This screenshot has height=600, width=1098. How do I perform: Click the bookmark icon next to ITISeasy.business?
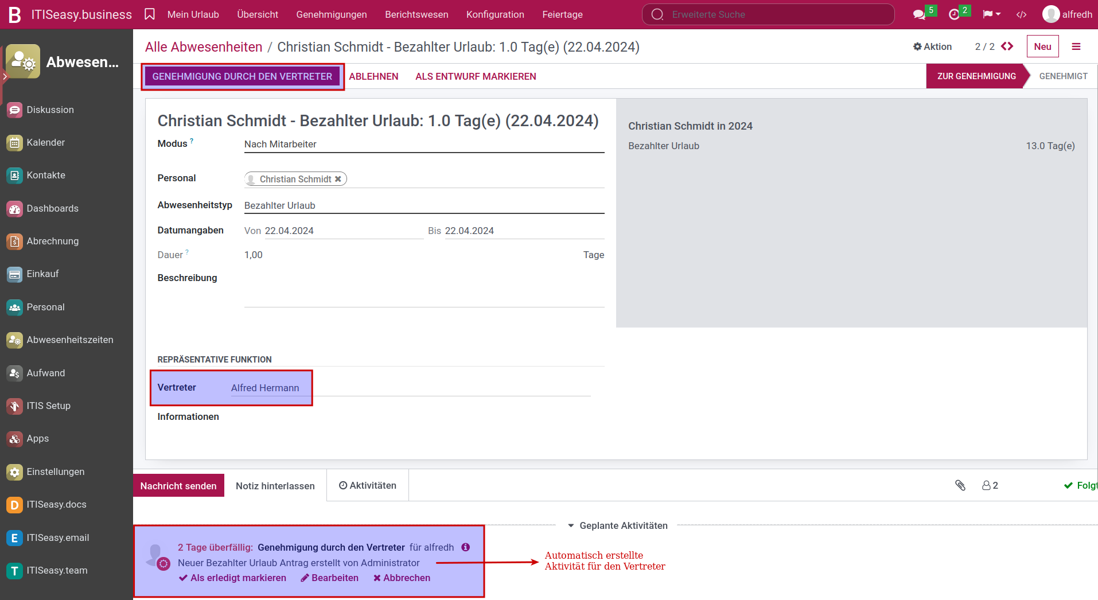[x=150, y=14]
